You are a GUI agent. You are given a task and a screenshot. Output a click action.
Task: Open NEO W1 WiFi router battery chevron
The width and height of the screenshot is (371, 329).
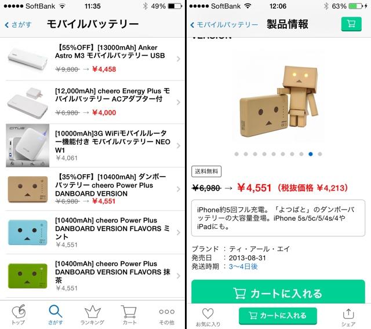tap(179, 145)
